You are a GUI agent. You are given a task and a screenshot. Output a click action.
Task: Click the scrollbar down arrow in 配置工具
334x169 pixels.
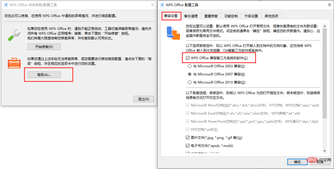pyautogui.click(x=324, y=151)
